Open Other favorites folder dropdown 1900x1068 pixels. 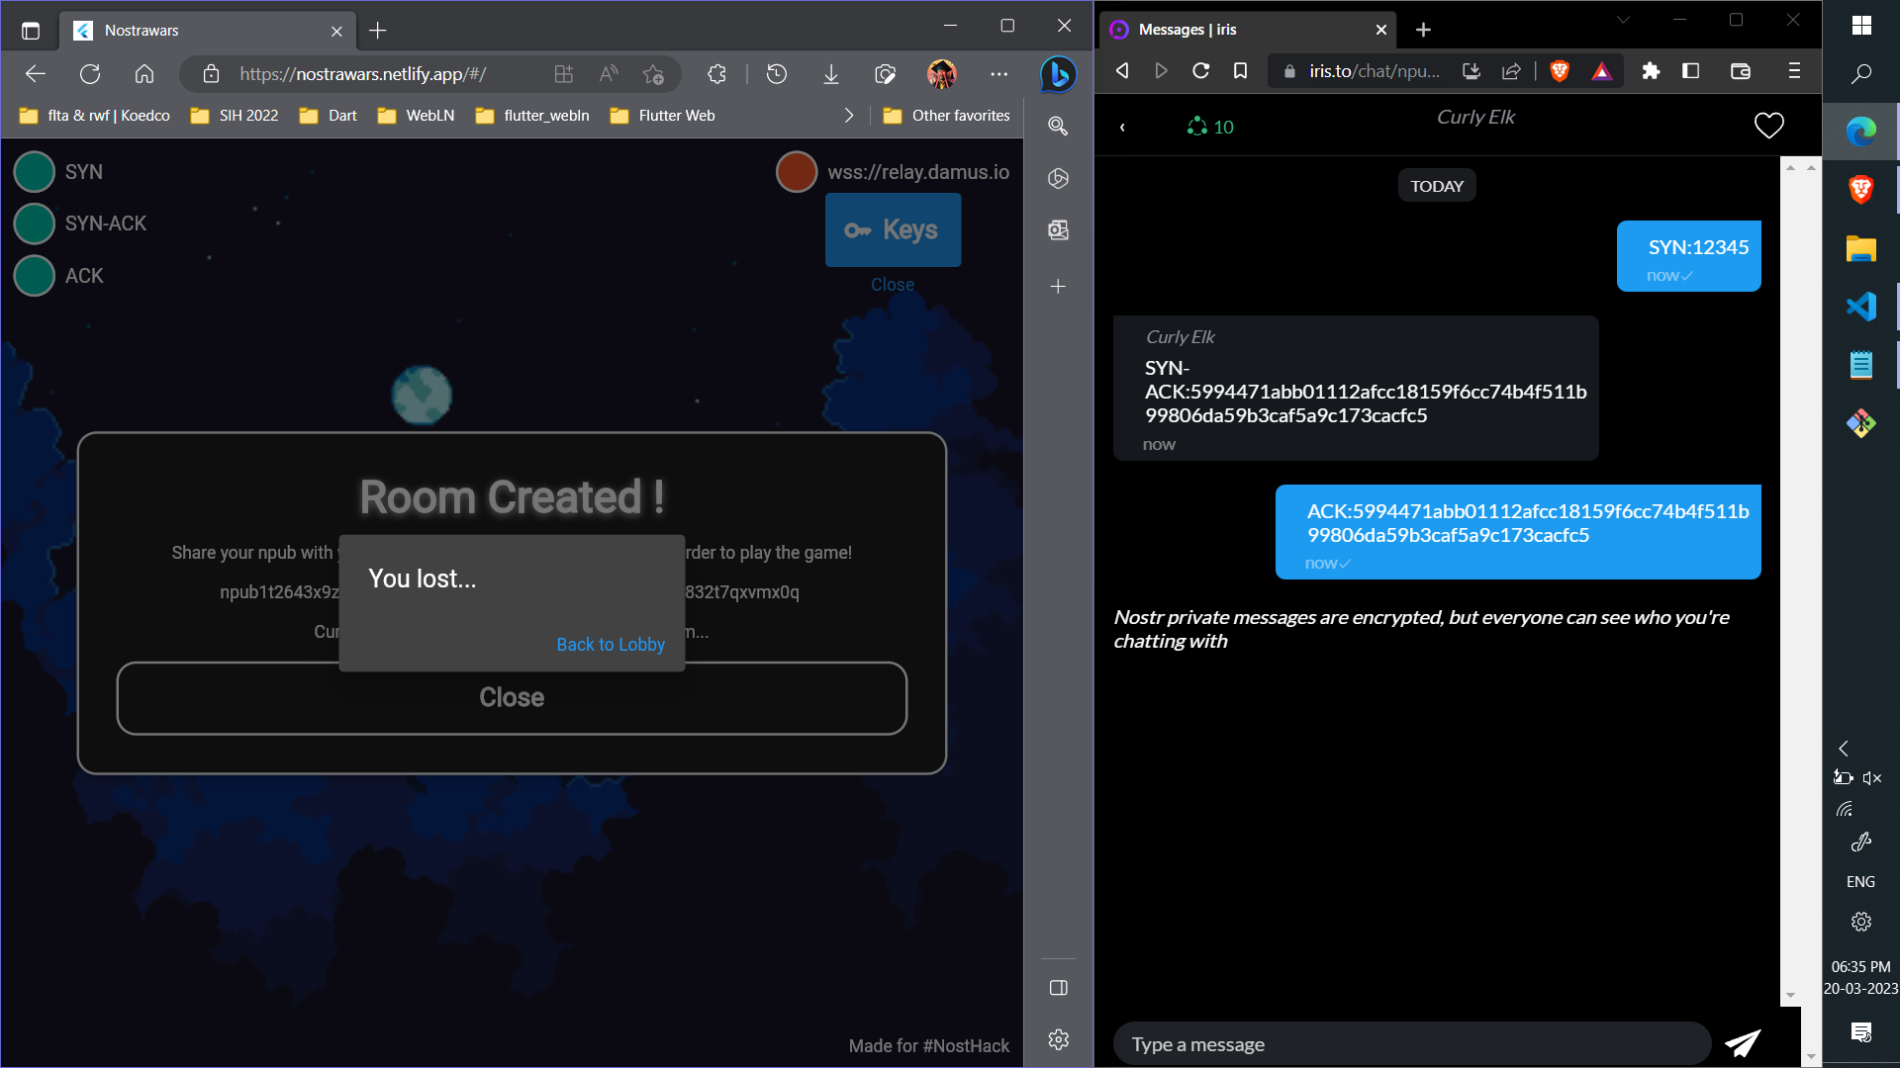[946, 116]
